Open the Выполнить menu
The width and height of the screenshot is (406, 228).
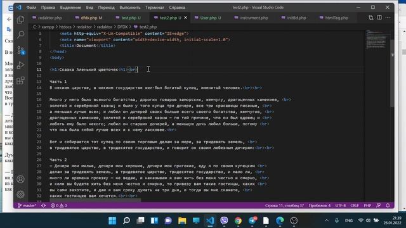(129, 8)
